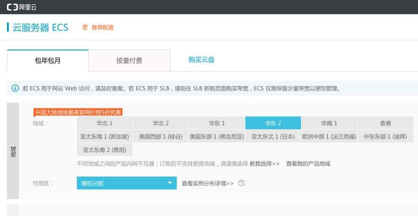
Task: Open the 查看我的产品地域 link
Action: pyautogui.click(x=308, y=164)
